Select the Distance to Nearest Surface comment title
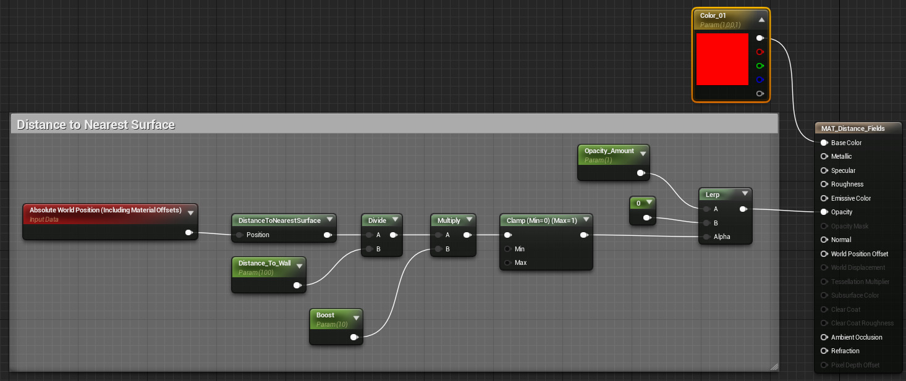This screenshot has height=381, width=906. pyautogui.click(x=96, y=125)
